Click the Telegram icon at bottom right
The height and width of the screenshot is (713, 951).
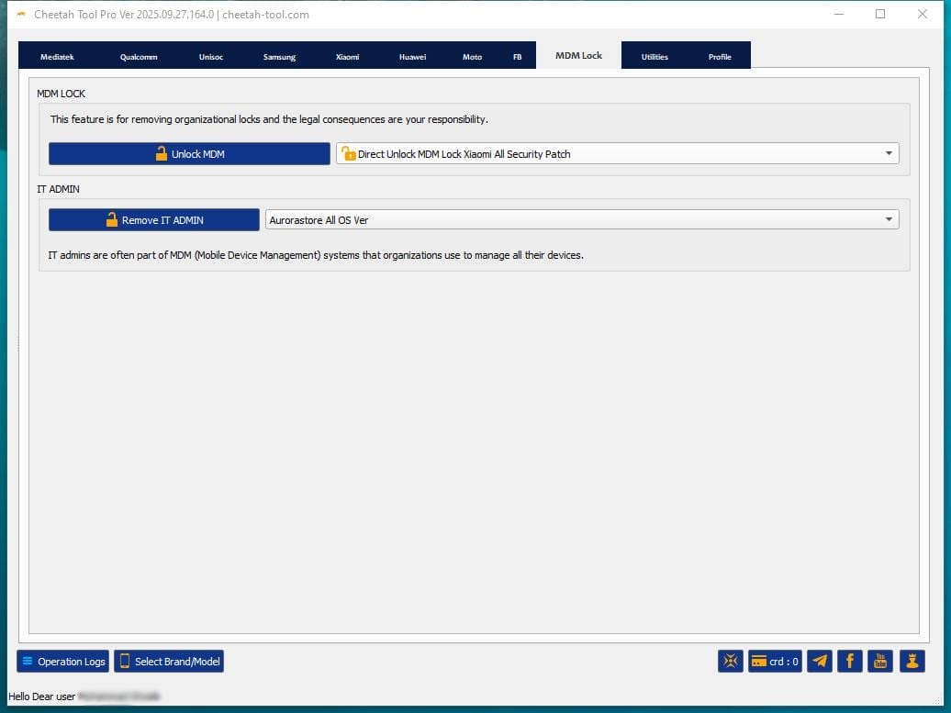[x=819, y=661]
